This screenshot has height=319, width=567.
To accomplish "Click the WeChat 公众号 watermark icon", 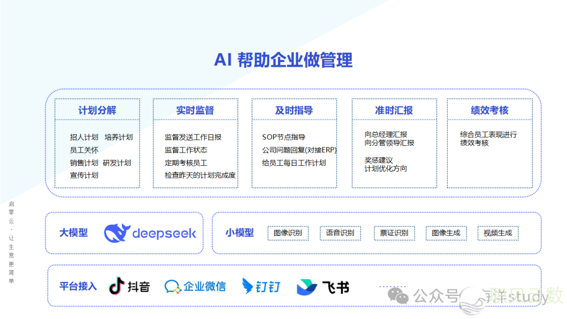I will (x=402, y=297).
